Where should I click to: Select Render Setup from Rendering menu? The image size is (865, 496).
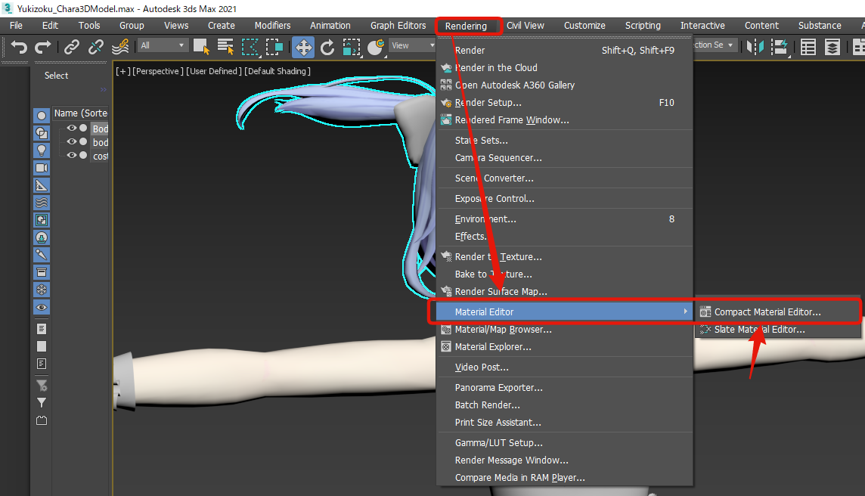tap(565, 103)
